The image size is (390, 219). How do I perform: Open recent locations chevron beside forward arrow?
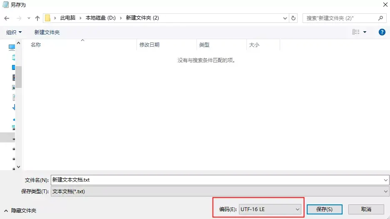point(29,18)
